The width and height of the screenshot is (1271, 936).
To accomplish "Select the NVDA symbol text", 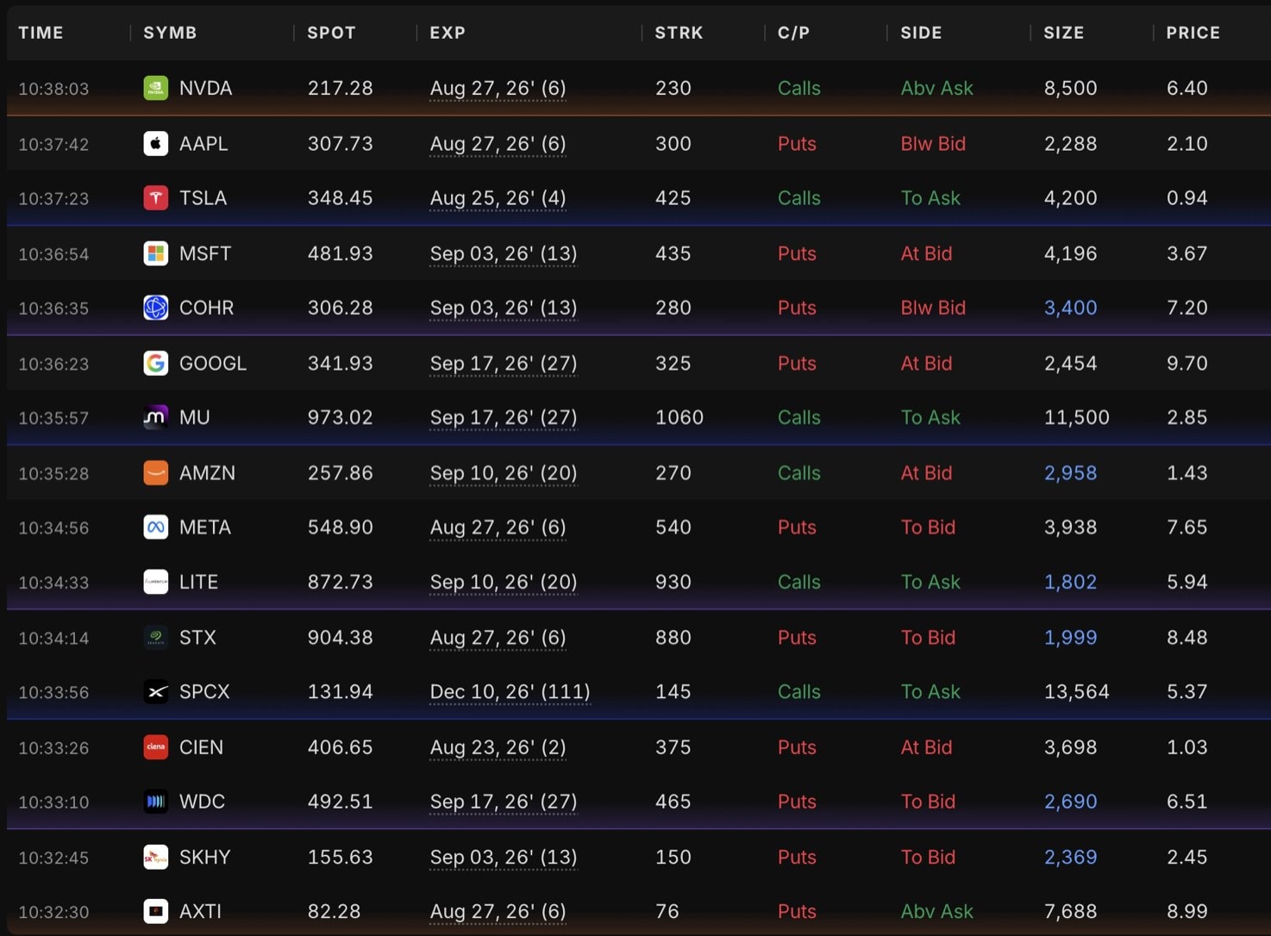I will click(205, 88).
